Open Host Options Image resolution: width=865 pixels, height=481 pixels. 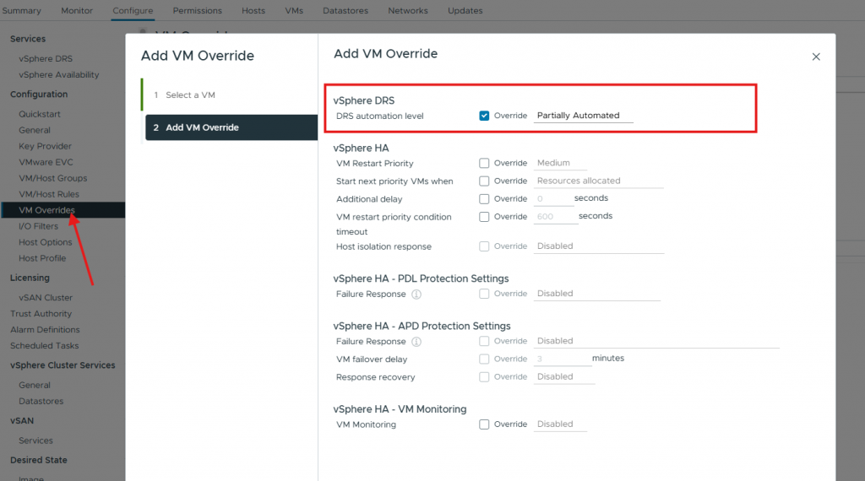pyautogui.click(x=46, y=242)
